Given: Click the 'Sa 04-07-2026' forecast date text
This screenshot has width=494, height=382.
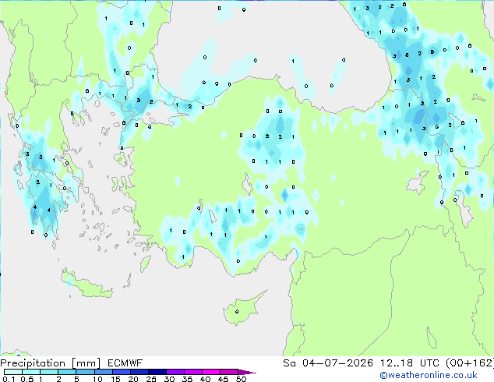Looking at the screenshot, I should 328,363.
